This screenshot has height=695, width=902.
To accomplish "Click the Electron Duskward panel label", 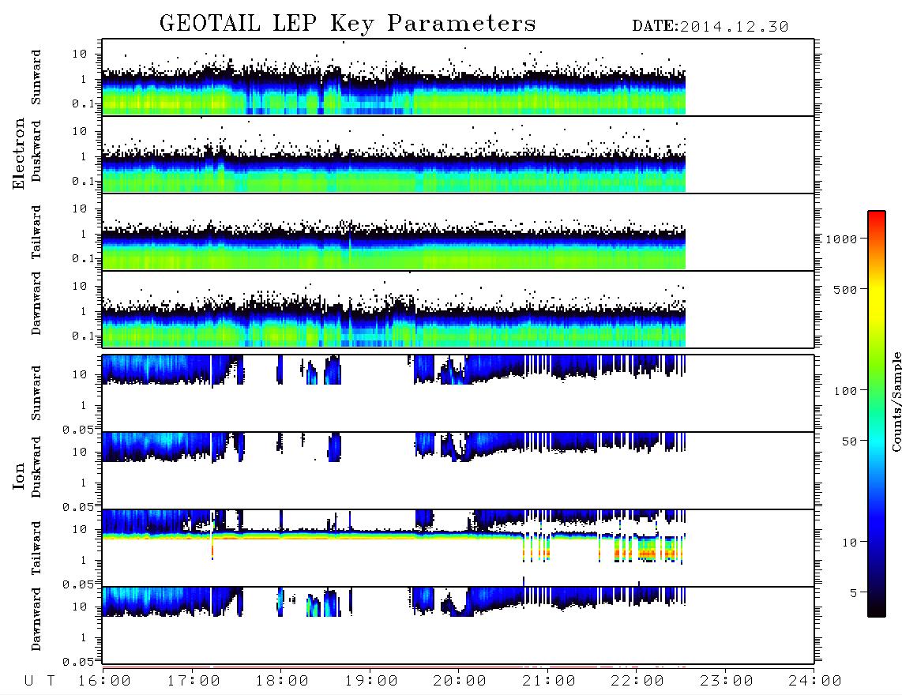I will [x=36, y=152].
